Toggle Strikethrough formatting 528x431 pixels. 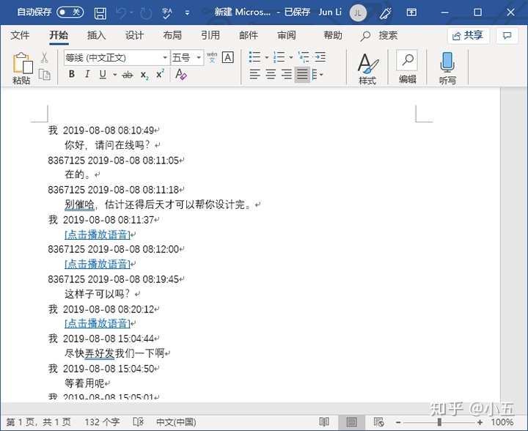click(x=128, y=75)
